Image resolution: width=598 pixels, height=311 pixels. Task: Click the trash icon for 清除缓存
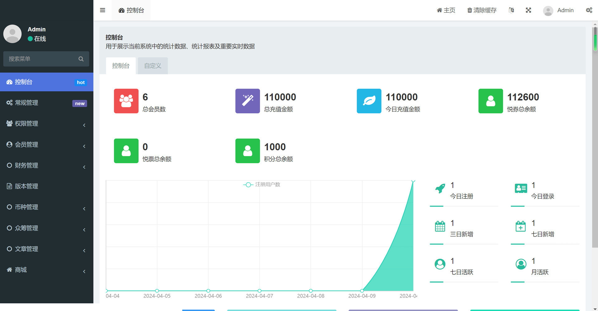470,10
